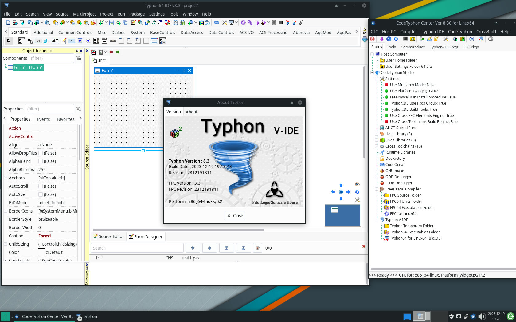The height and width of the screenshot is (322, 516).
Task: Select the TButton component in the palette
Action: [38, 41]
